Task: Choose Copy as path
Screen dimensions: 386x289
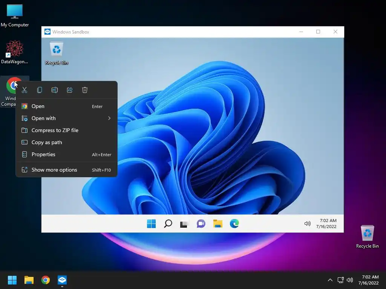Action: click(x=66, y=143)
